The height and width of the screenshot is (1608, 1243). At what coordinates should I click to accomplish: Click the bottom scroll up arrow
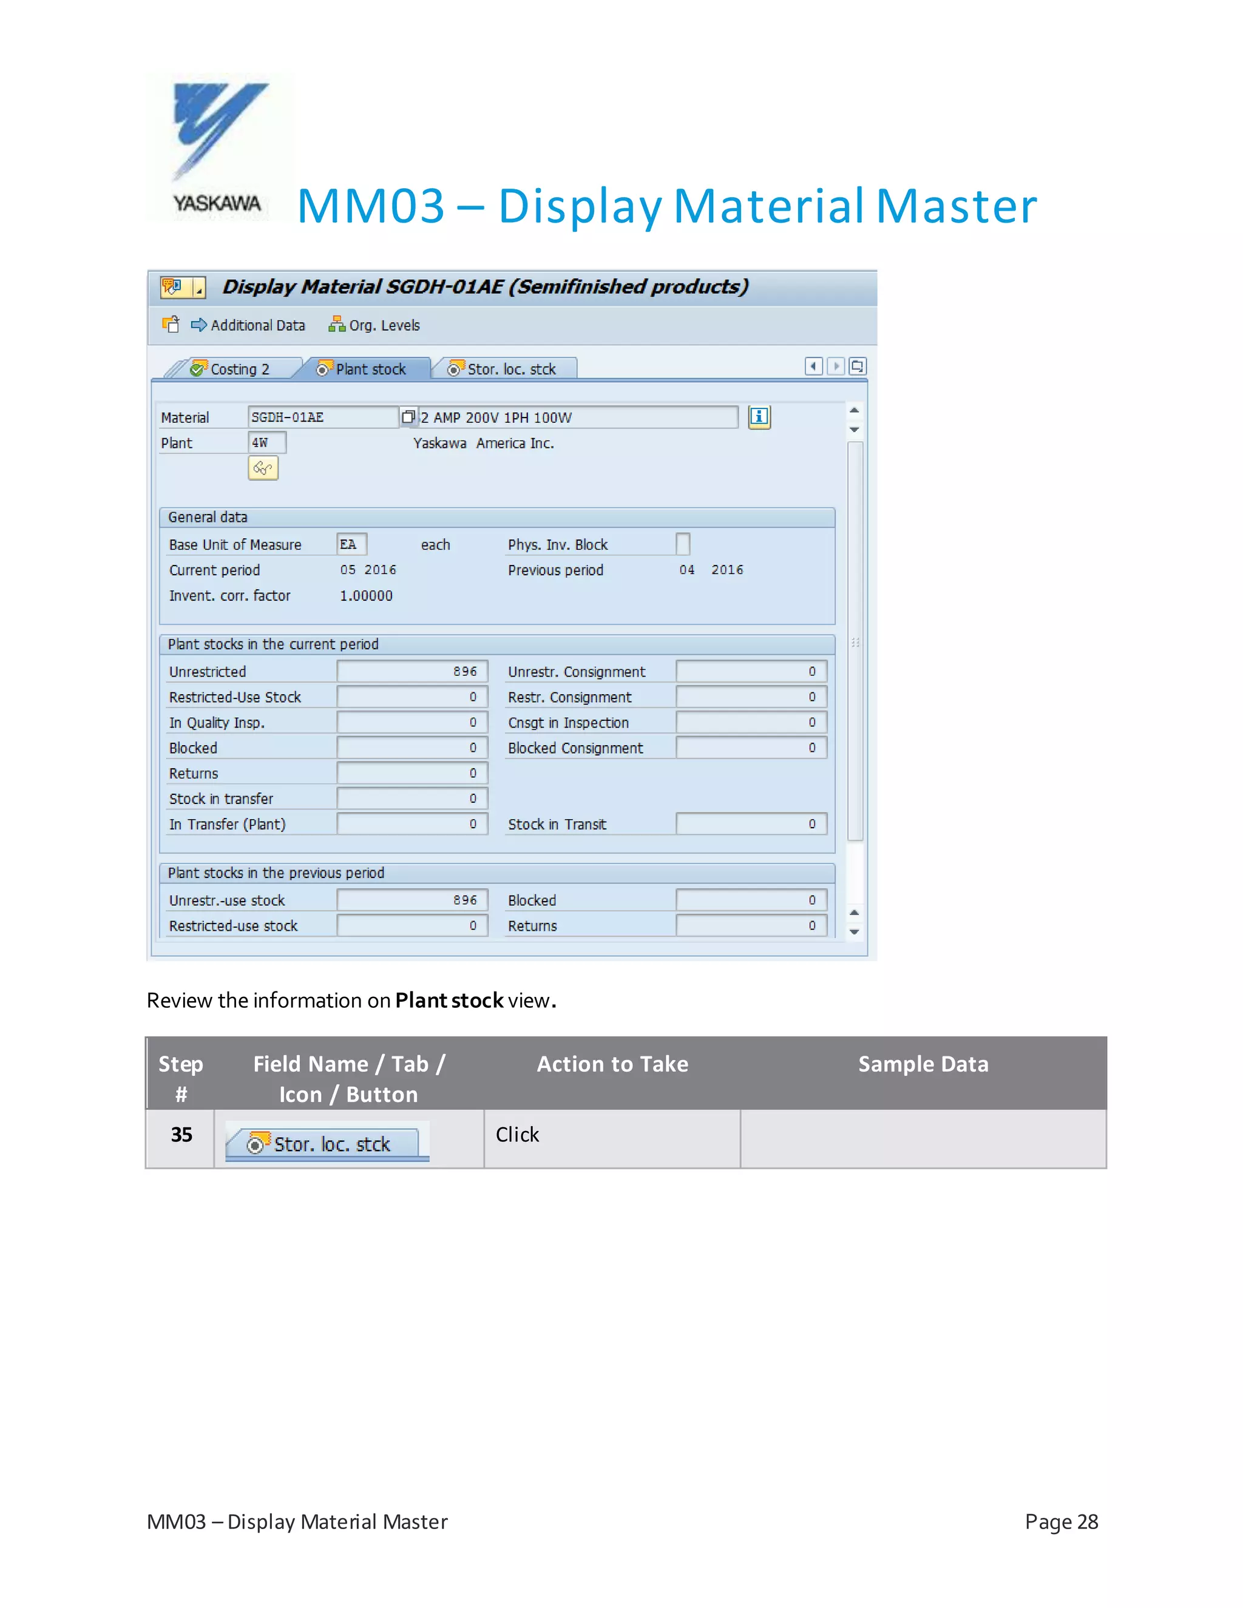(x=854, y=913)
